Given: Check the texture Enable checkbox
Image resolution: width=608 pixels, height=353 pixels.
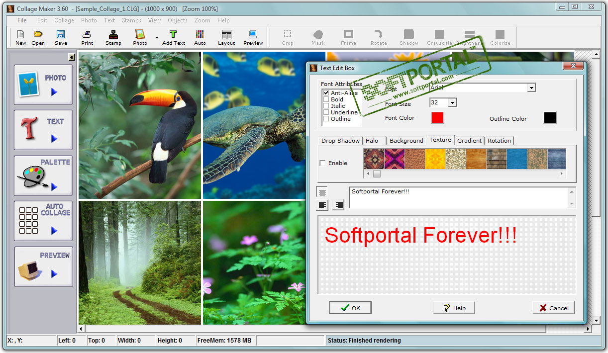Looking at the screenshot, I should [322, 163].
